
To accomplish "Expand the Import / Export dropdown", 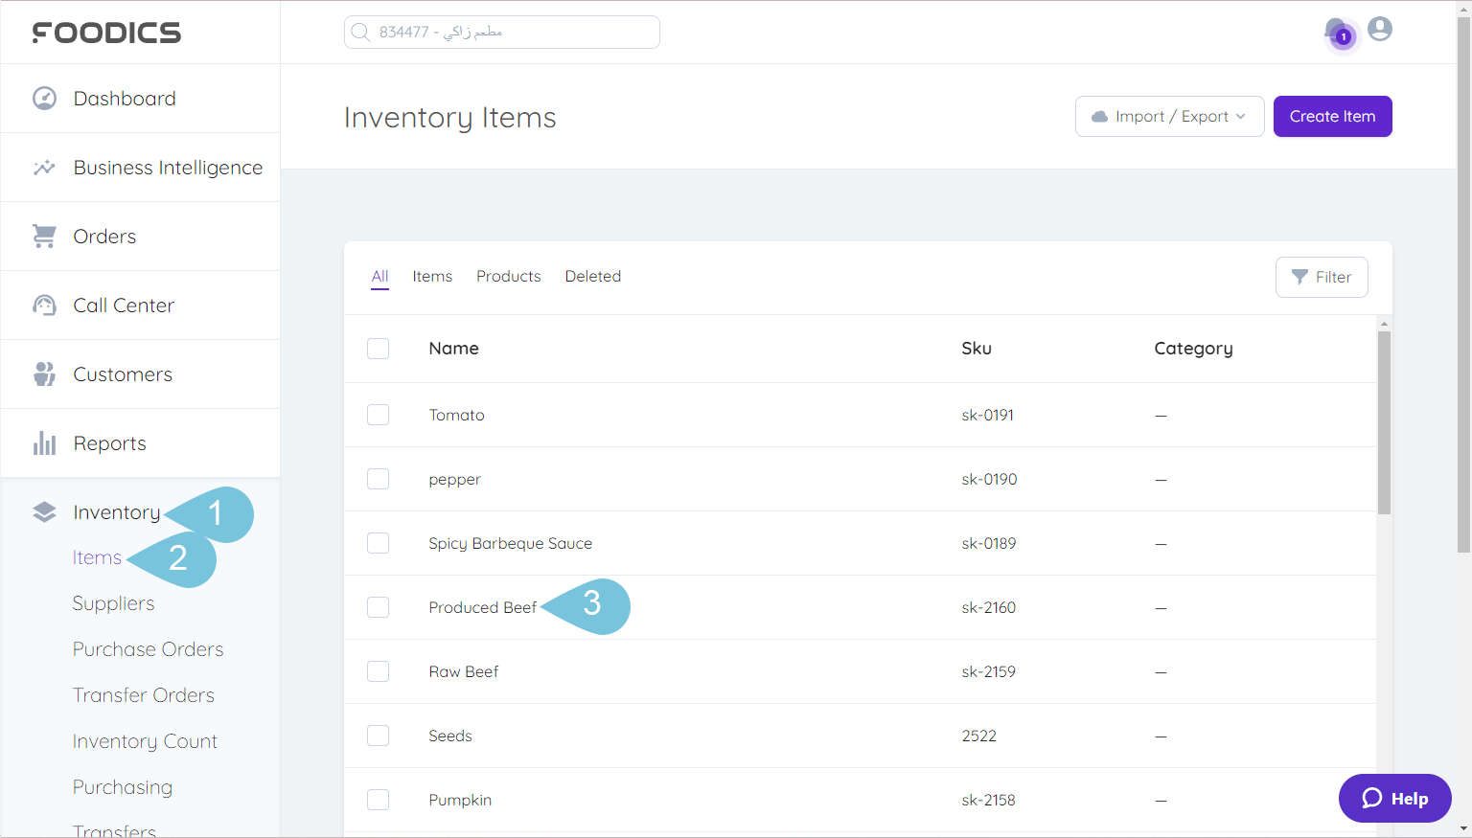I will 1169,117.
